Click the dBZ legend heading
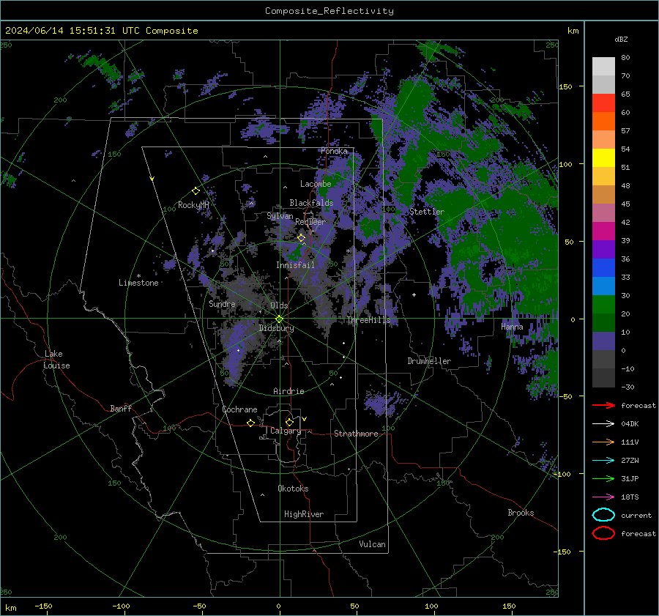This screenshot has width=659, height=616. [x=621, y=39]
